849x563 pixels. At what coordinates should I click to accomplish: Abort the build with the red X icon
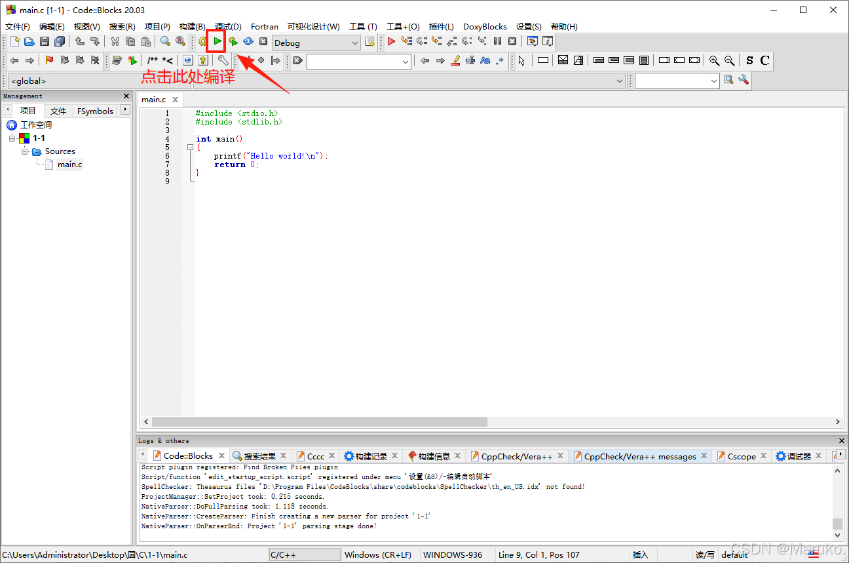(263, 41)
